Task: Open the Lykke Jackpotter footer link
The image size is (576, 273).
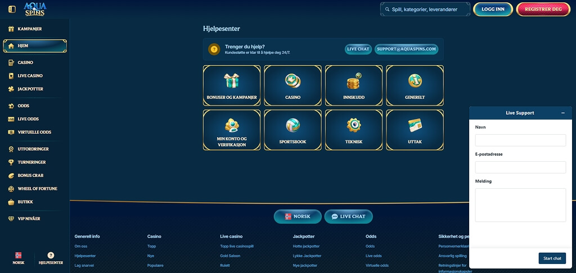Action: [x=307, y=256]
